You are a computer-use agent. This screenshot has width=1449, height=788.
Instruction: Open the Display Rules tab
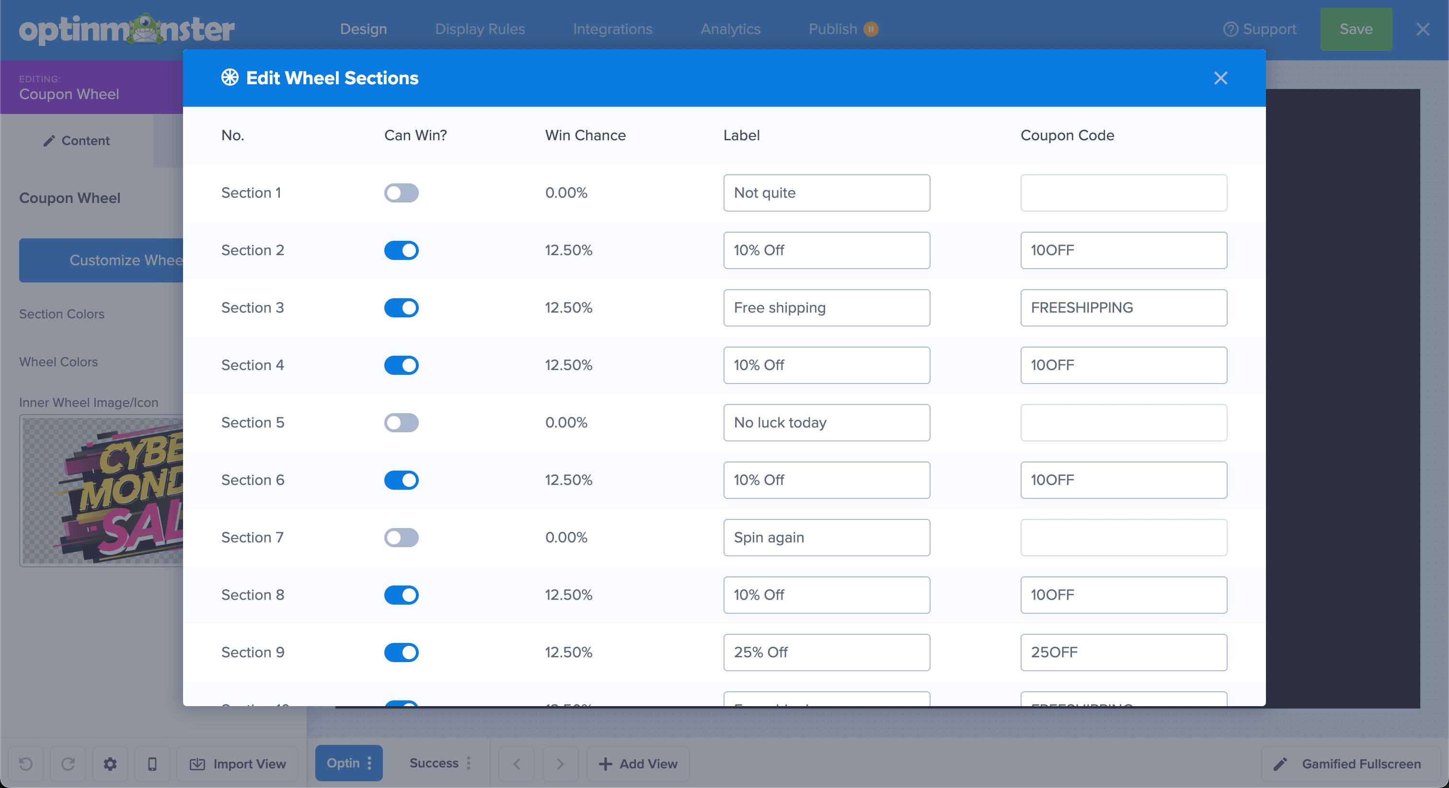click(479, 29)
